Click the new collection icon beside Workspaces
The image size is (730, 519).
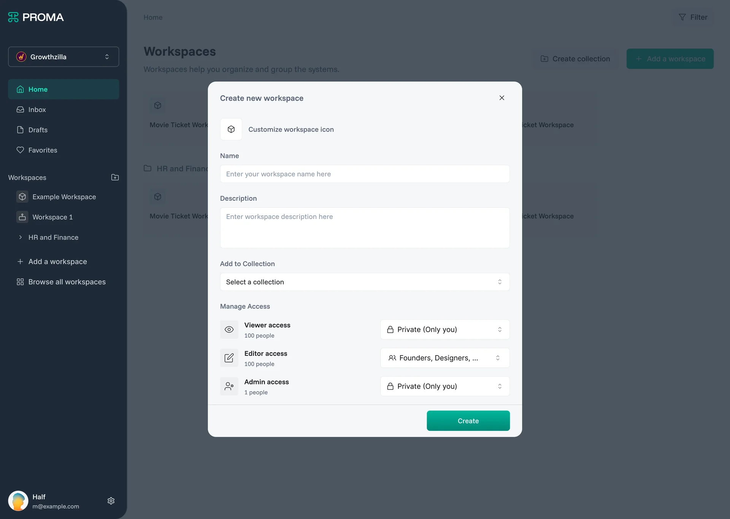[x=115, y=178]
